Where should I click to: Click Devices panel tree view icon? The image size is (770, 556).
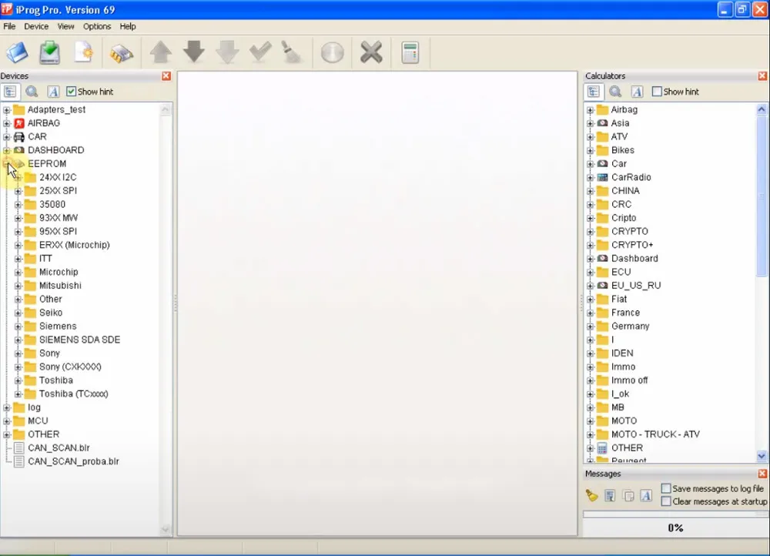tap(10, 92)
